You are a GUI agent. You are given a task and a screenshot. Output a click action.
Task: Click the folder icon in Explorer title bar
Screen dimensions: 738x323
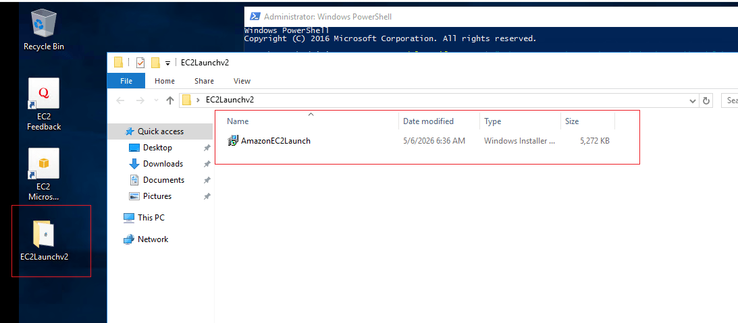pos(119,63)
